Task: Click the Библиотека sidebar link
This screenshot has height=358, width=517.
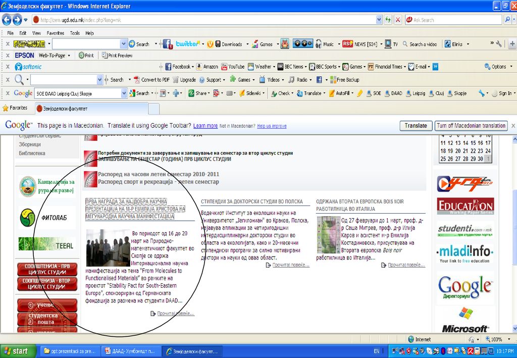Action: coord(32,154)
